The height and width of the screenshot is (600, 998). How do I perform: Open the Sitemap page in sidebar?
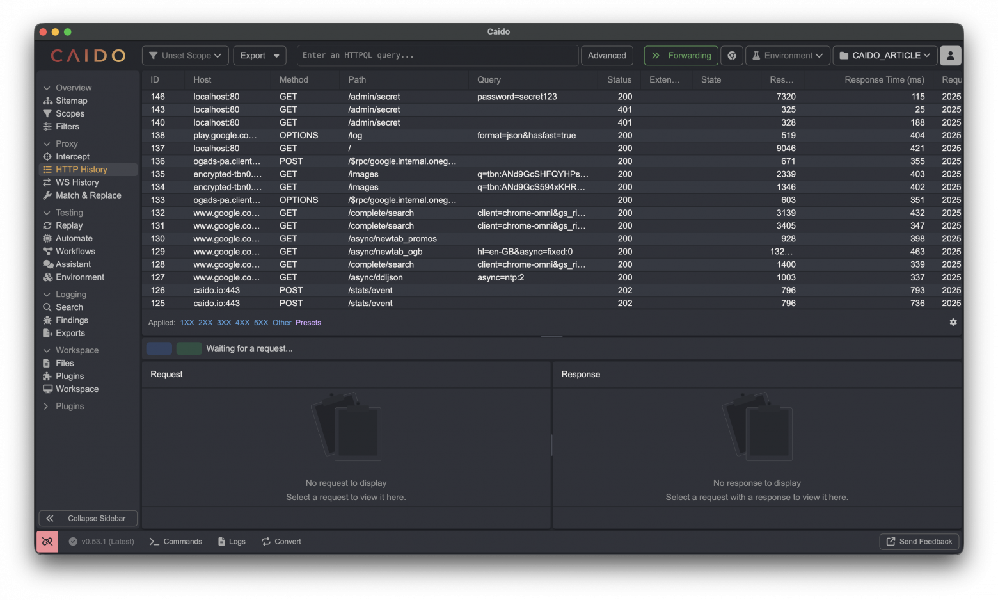(x=71, y=101)
